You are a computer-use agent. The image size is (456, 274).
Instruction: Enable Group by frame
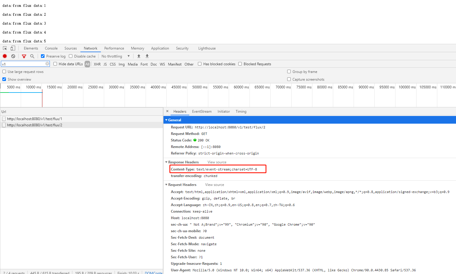(x=289, y=71)
